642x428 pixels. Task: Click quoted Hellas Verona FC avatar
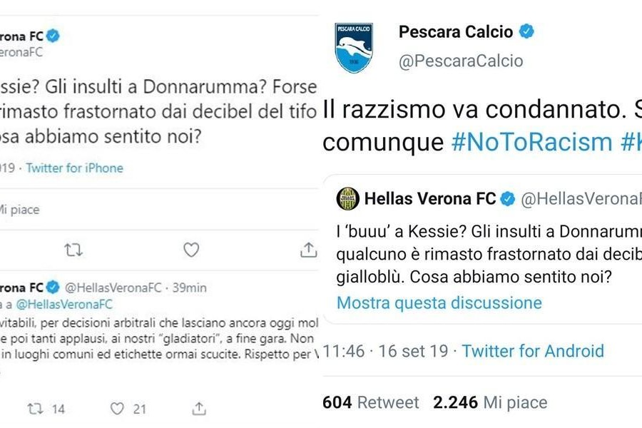tap(347, 198)
